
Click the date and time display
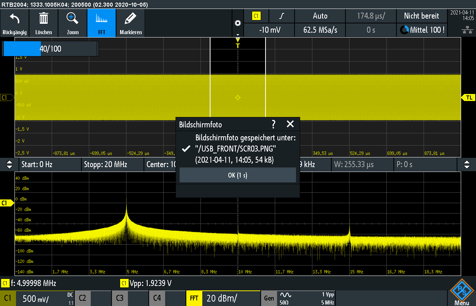tap(462, 15)
